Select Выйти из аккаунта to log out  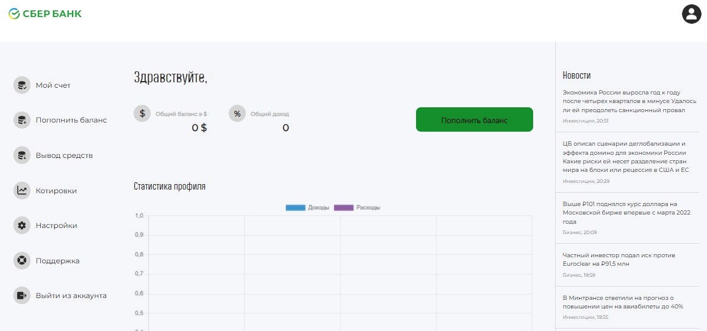point(71,296)
